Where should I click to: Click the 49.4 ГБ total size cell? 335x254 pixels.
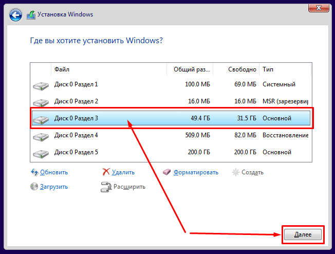click(x=200, y=118)
